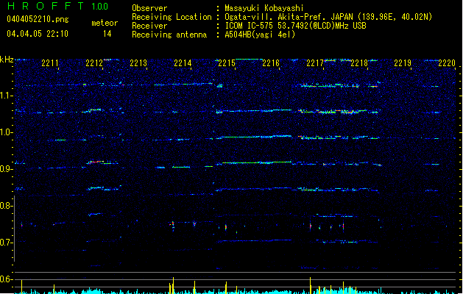Click the 'Receiving antenna' field label

point(169,35)
